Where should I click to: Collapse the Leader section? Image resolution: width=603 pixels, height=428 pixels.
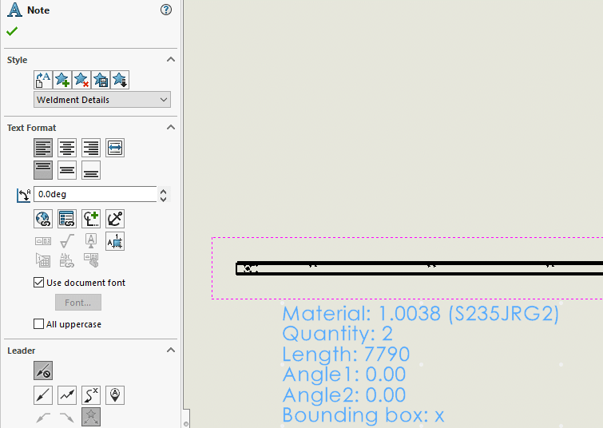click(170, 351)
